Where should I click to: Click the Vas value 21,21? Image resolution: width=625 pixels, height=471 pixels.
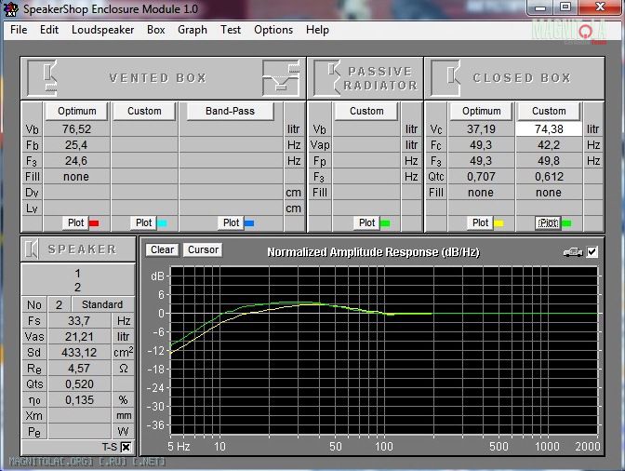(x=79, y=337)
